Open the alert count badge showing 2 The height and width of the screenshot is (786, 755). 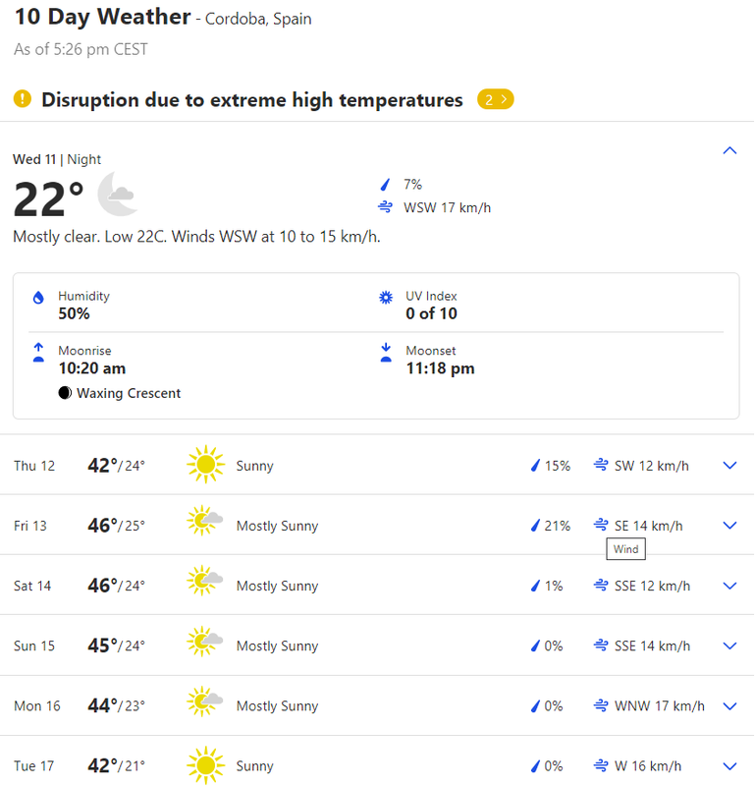495,99
